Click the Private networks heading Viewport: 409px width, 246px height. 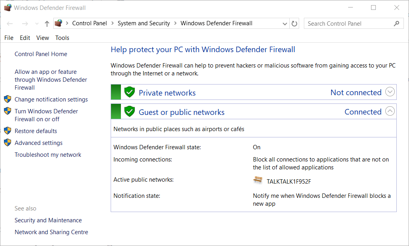coord(167,93)
